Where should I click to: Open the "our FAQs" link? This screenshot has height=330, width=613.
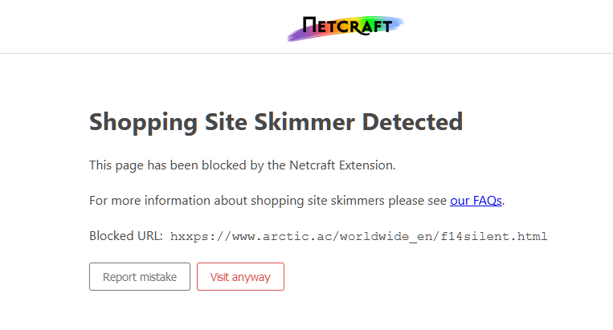point(476,201)
